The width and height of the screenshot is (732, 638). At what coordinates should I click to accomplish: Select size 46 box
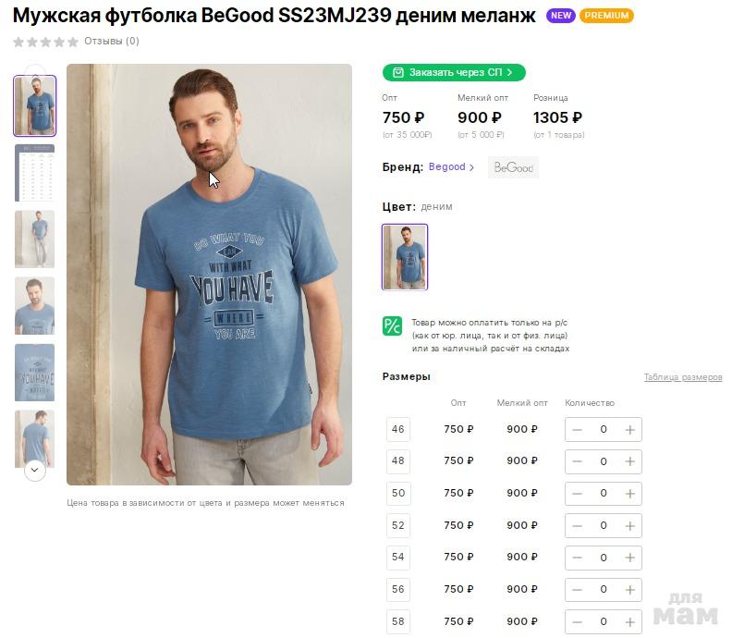pos(398,429)
